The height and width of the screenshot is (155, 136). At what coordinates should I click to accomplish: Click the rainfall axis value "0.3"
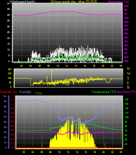point(12,135)
